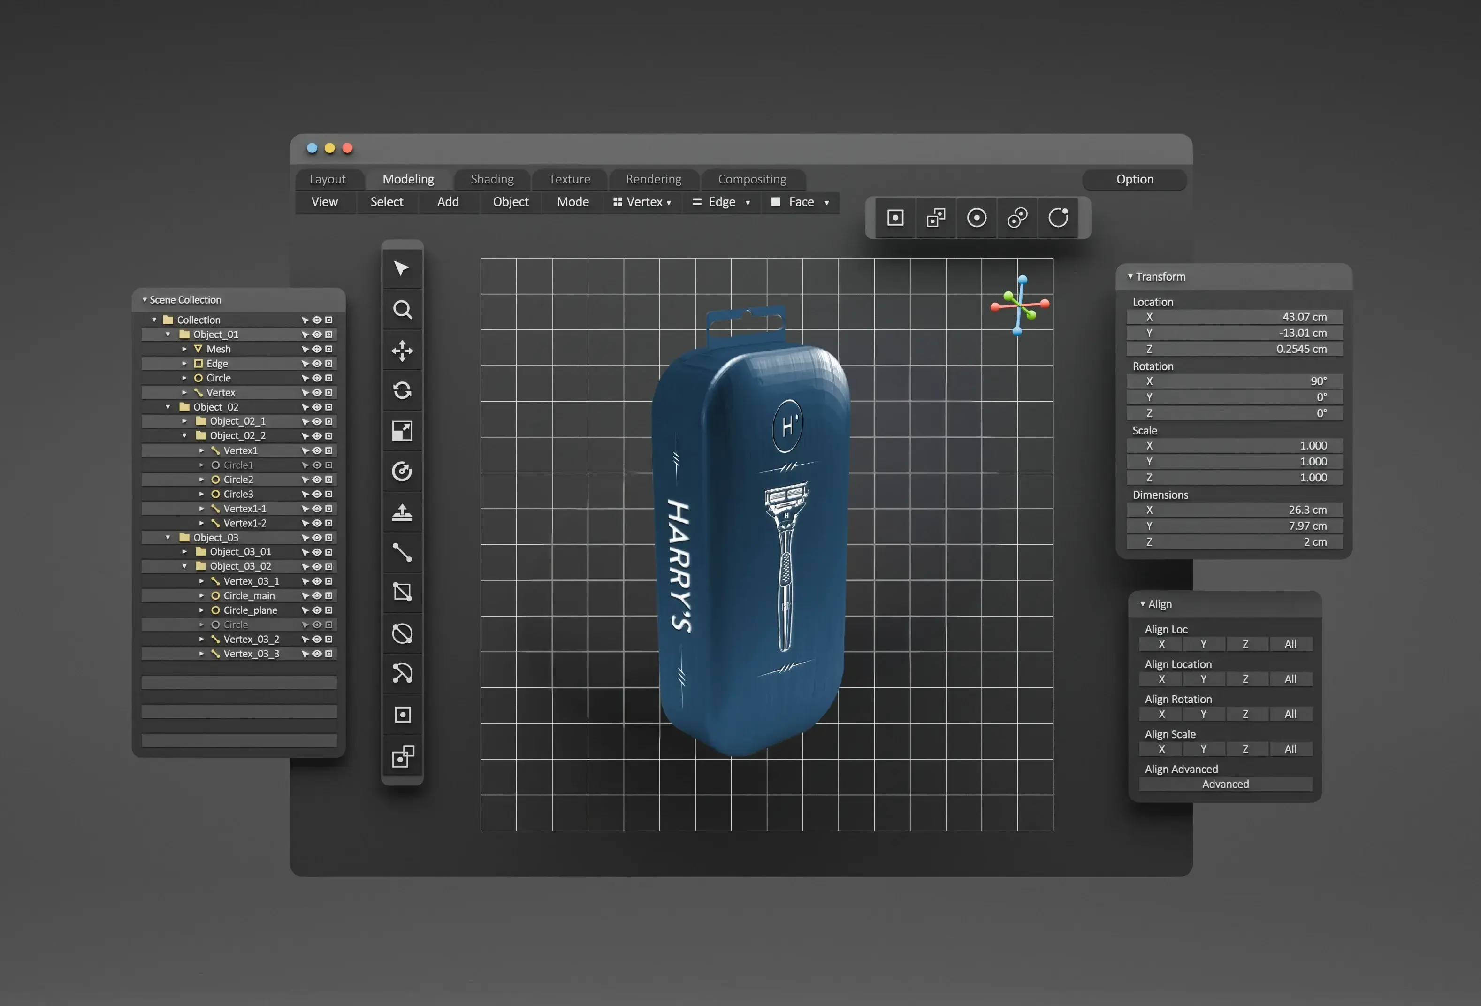1481x1006 pixels.
Task: Click the Option button
Action: click(1134, 179)
